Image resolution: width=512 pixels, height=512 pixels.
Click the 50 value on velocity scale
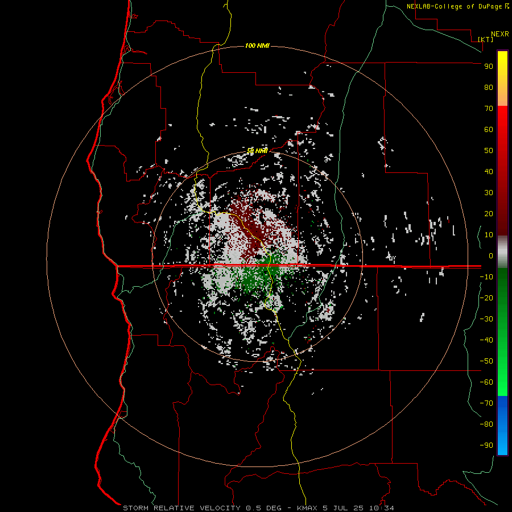point(489,151)
